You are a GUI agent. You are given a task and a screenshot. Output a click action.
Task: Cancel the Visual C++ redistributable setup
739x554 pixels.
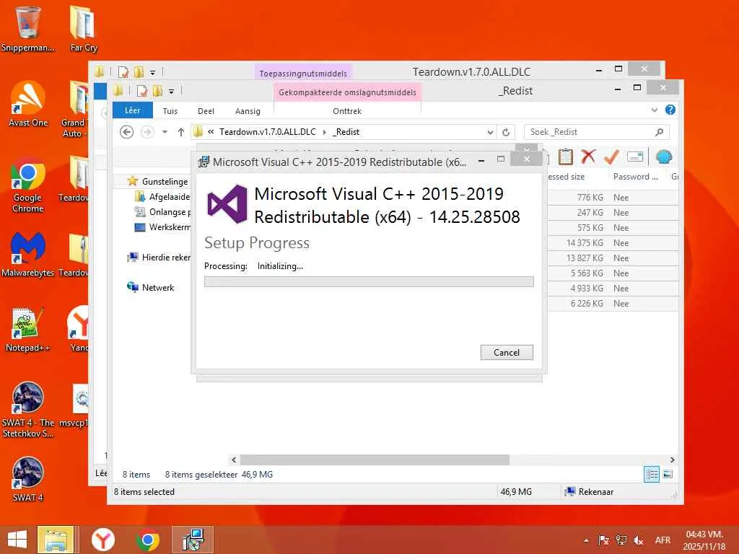tap(507, 352)
